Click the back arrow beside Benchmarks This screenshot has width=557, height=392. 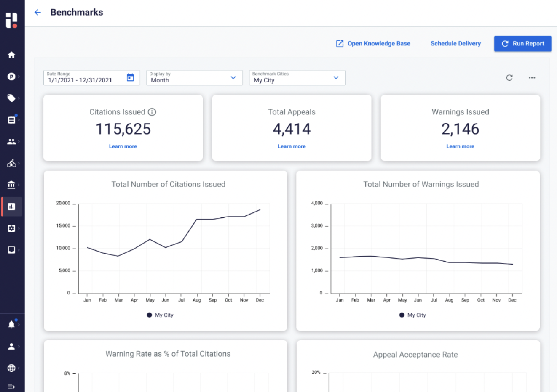click(x=37, y=13)
